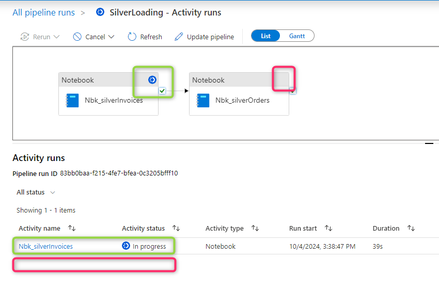
Task: Click the notebook icon of Nbk_silverInvoices
Action: pyautogui.click(x=72, y=101)
